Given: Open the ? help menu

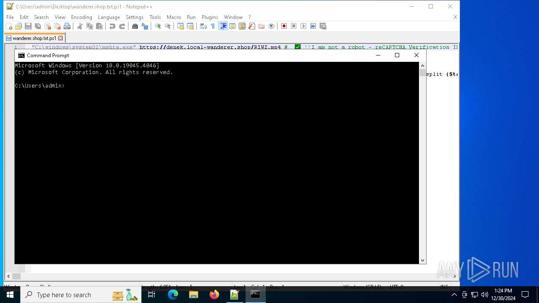Looking at the screenshot, I should click(x=249, y=17).
